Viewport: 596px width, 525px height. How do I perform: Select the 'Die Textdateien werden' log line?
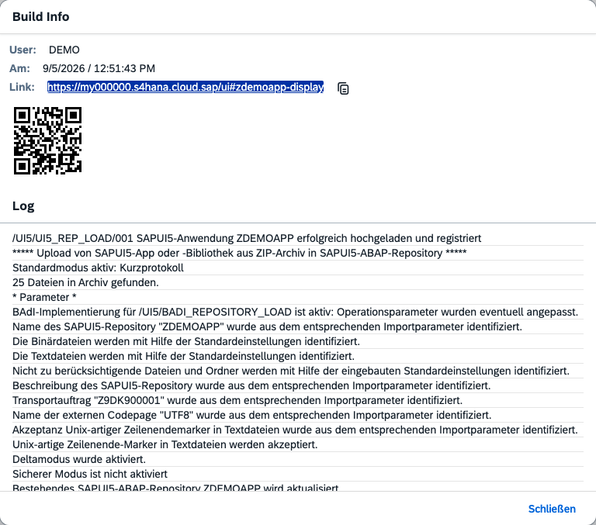tap(298, 356)
